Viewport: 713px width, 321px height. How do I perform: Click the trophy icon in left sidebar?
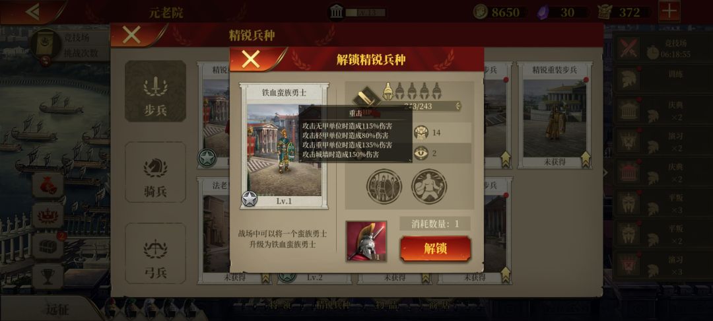coord(48,277)
